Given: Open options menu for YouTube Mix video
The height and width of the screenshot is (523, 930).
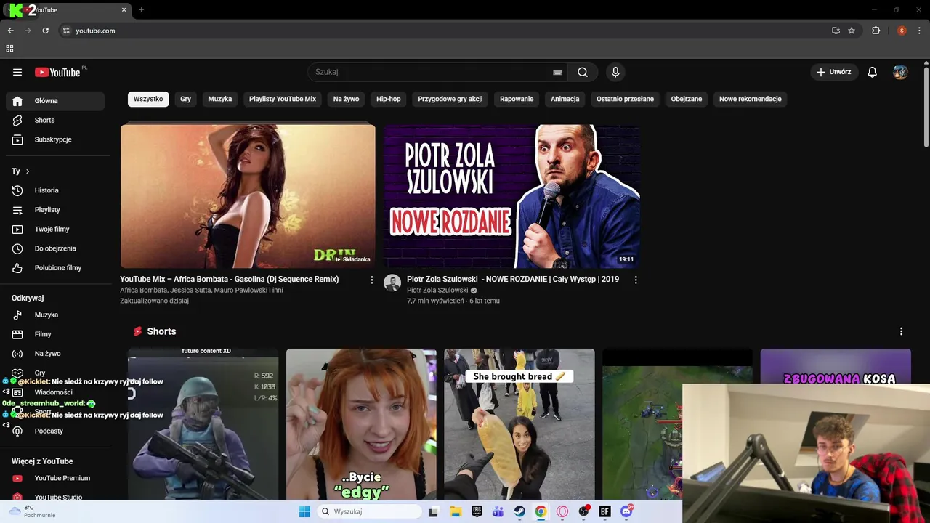Looking at the screenshot, I should pos(372,280).
